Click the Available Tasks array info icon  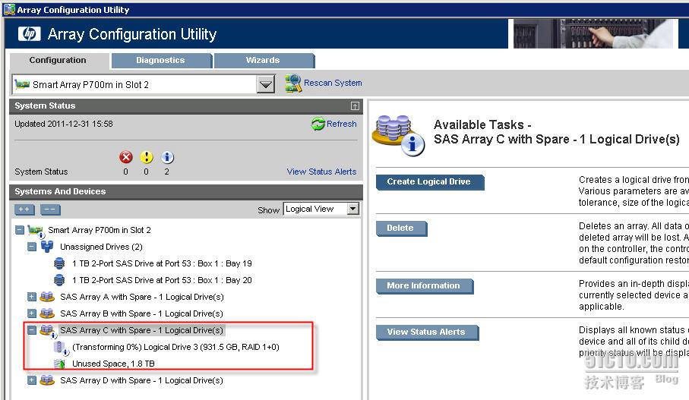pos(398,135)
